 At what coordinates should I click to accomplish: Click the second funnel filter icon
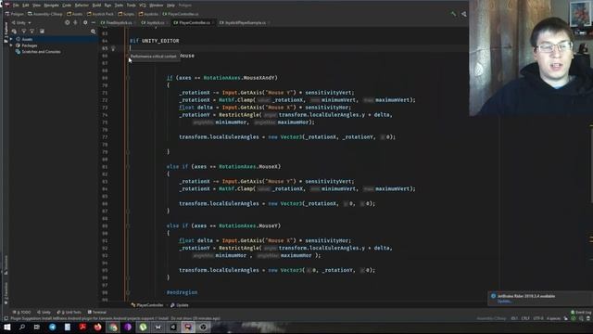[x=32, y=32]
